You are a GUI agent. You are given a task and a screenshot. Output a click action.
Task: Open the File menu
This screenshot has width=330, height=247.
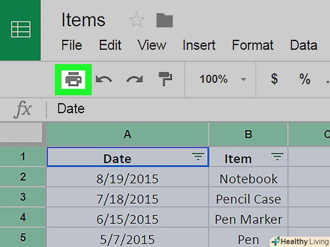pyautogui.click(x=72, y=45)
